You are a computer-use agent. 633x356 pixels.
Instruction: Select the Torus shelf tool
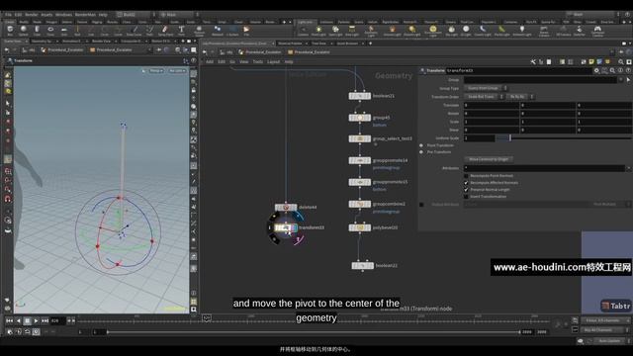click(50, 31)
